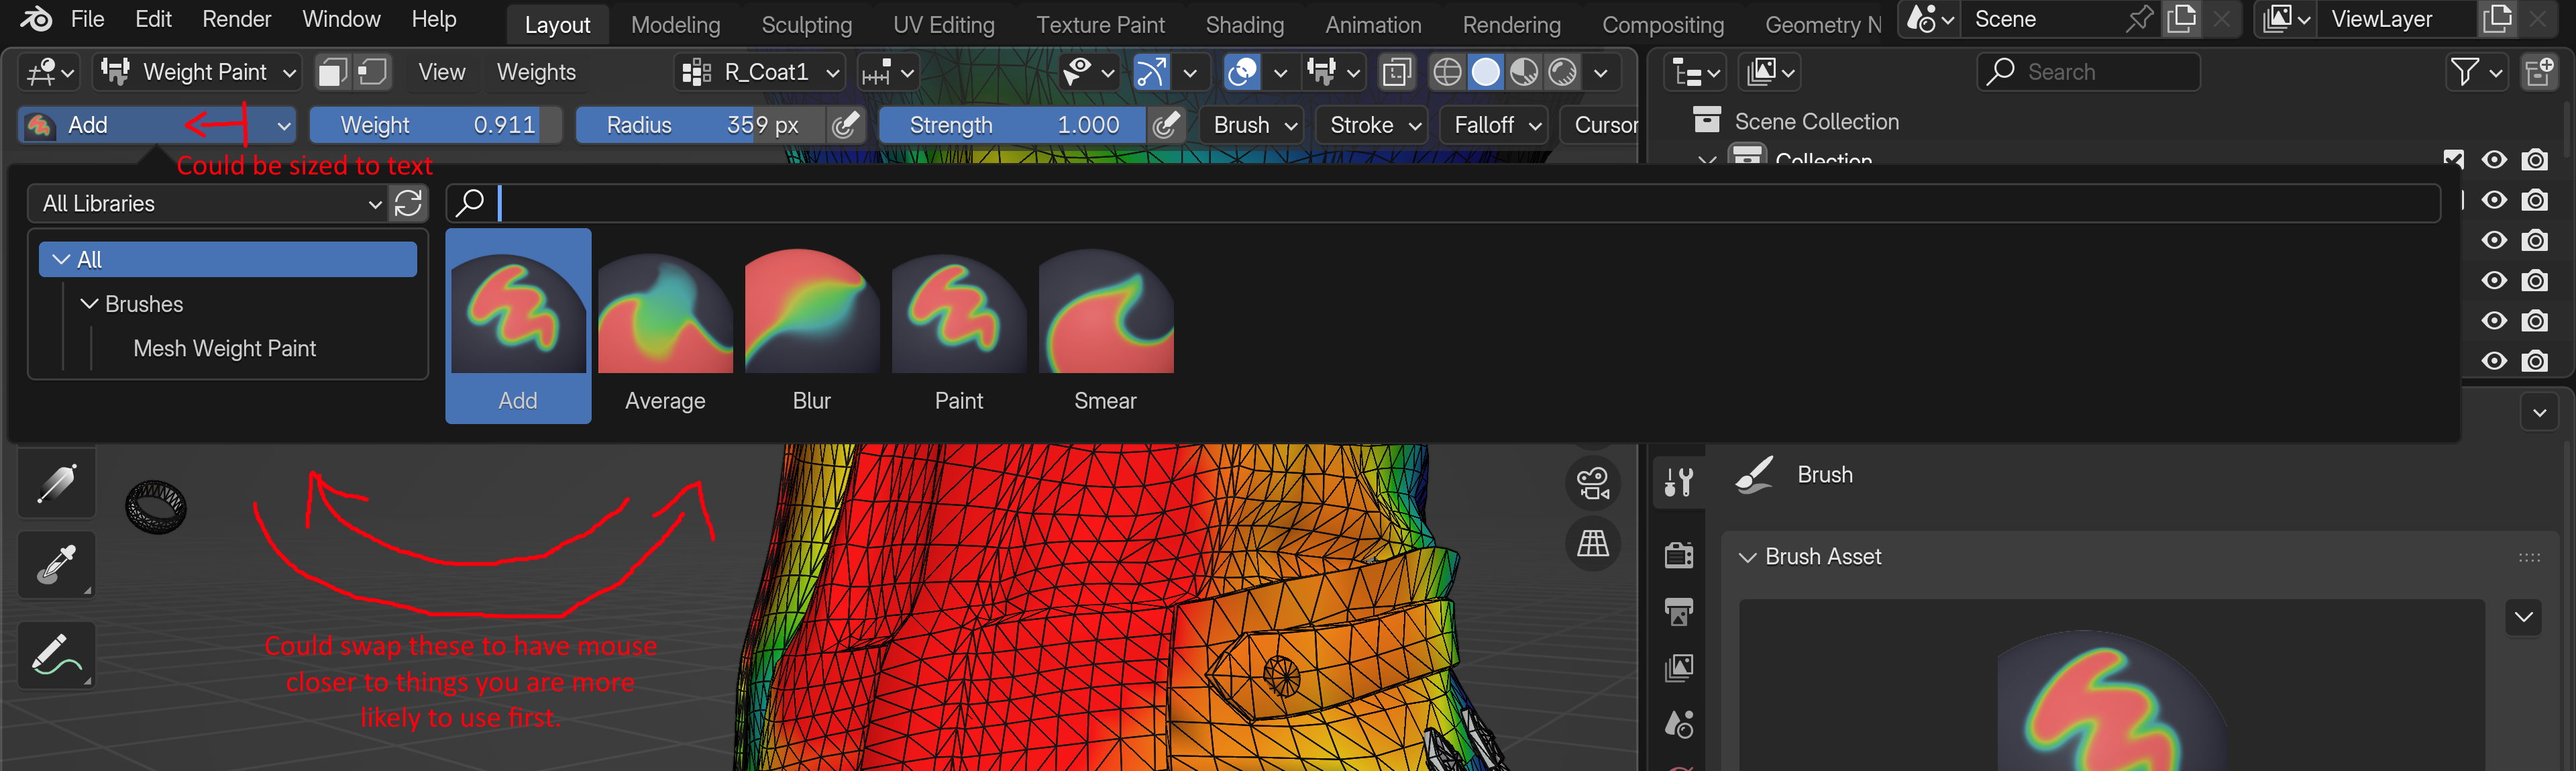Toggle X-ray display
The width and height of the screenshot is (2576, 771).
[x=1396, y=72]
